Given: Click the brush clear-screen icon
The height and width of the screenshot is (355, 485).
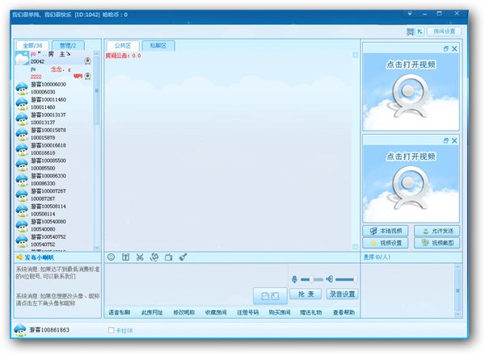Looking at the screenshot, I should pyautogui.click(x=183, y=257).
